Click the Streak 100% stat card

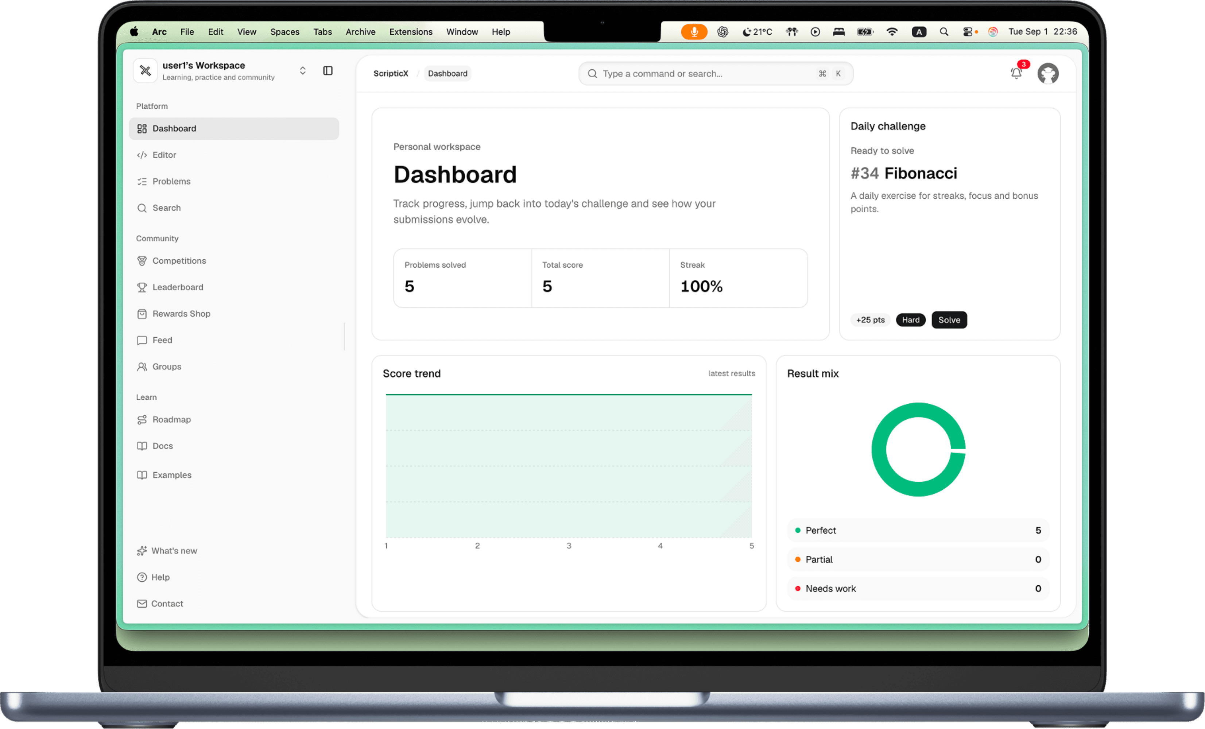coord(739,278)
